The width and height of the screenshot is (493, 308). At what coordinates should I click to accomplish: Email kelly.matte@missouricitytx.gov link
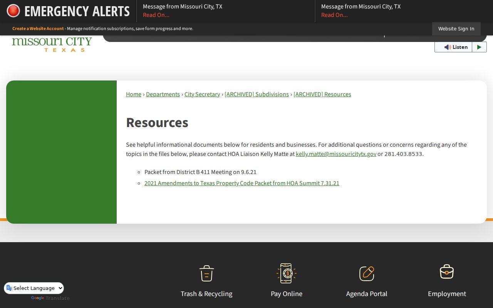[x=336, y=154]
